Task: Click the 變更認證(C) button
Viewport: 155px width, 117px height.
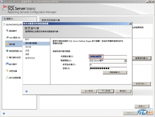Action: 142,84
